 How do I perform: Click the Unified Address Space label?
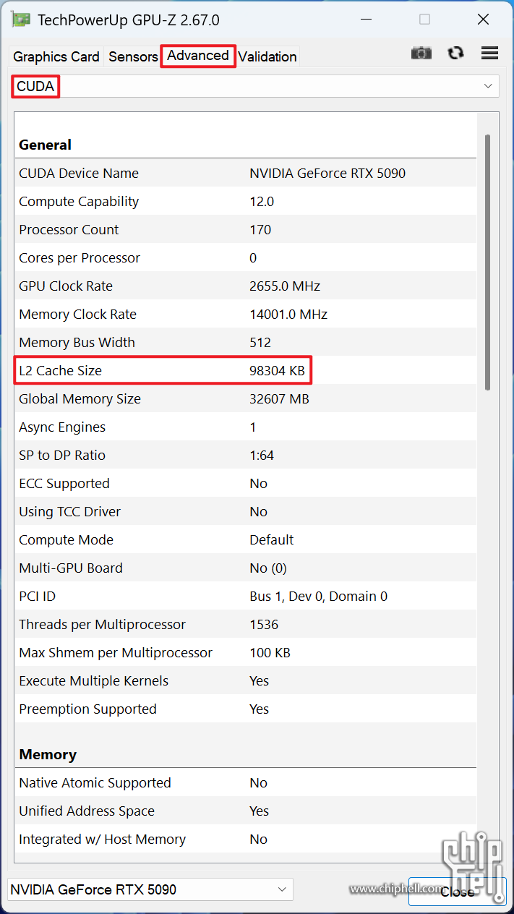[87, 811]
